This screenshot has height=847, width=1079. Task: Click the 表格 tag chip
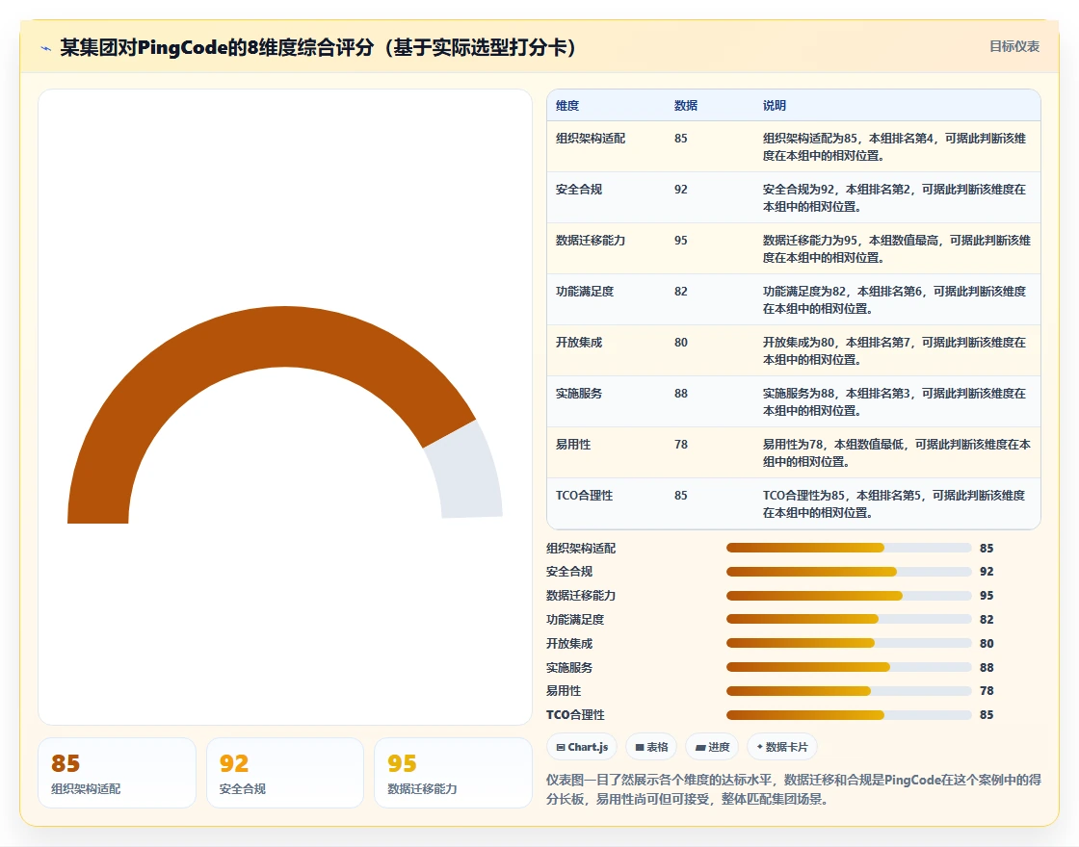pos(651,747)
